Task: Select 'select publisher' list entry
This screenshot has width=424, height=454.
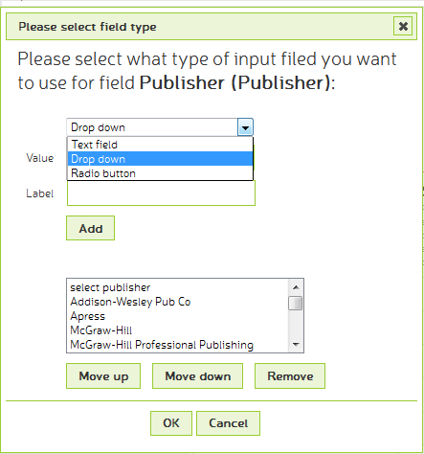Action: (178, 287)
